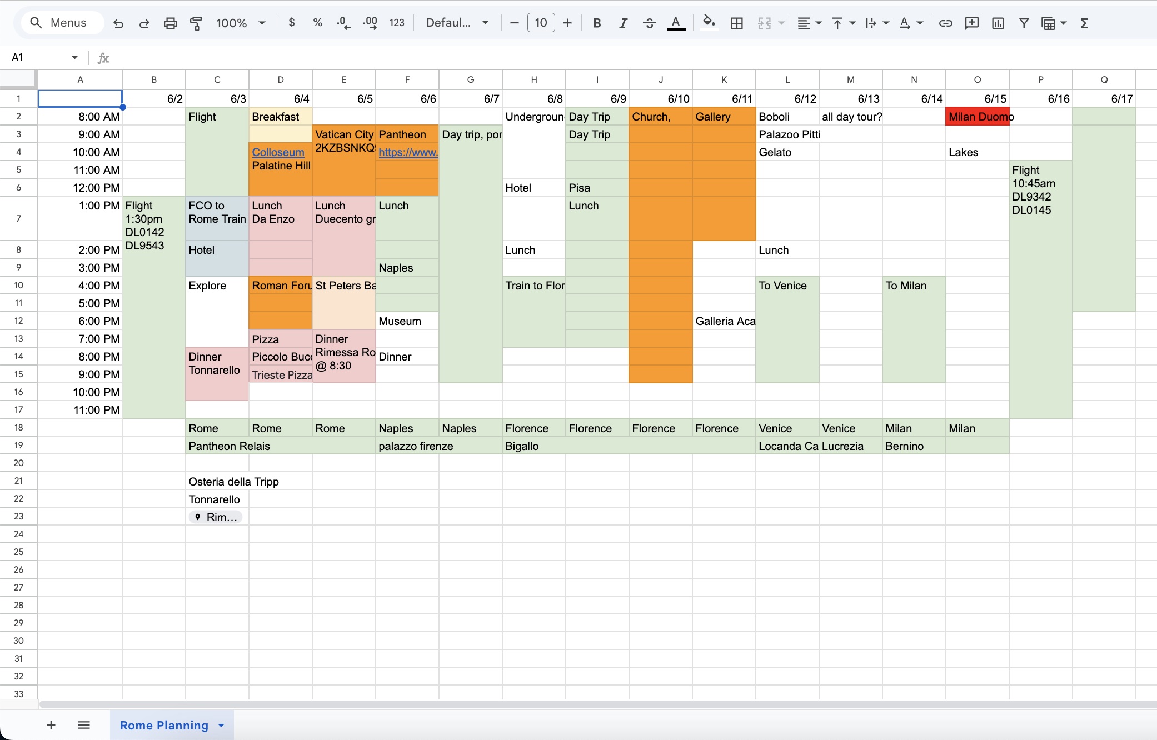Expand the horizontal align dropdown
Screen dimensions: 1157x740
click(809, 23)
